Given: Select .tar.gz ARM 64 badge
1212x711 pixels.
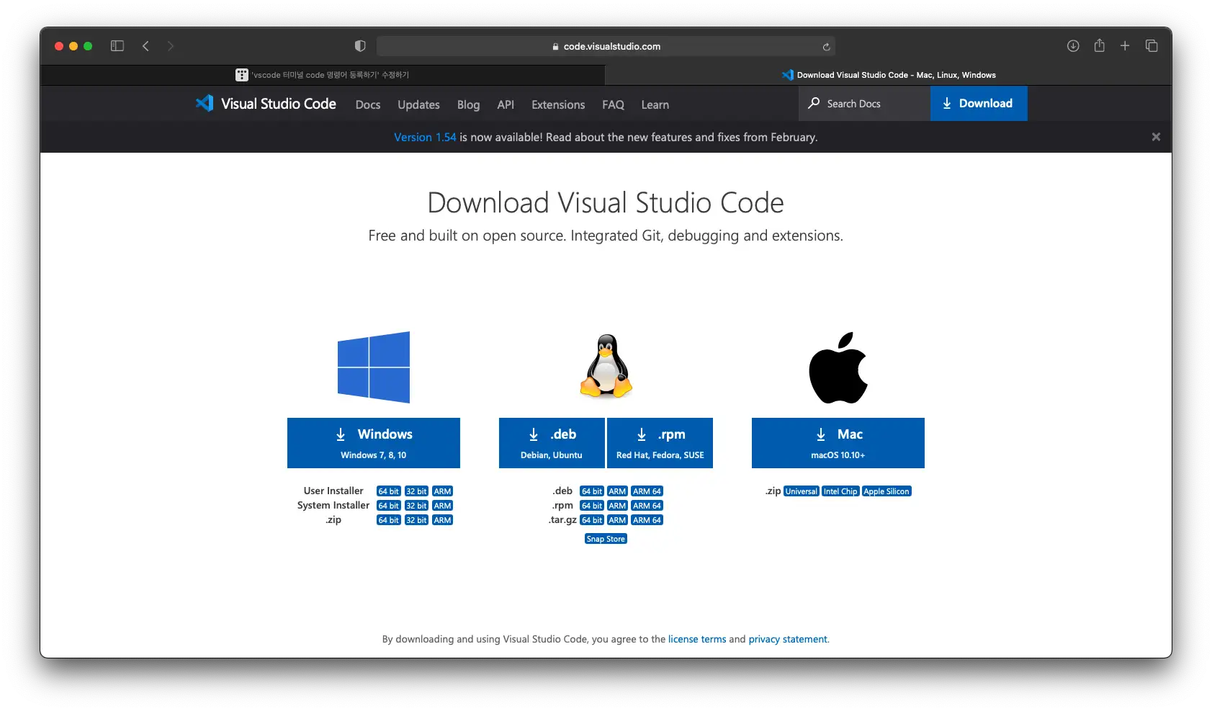Looking at the screenshot, I should click(647, 520).
